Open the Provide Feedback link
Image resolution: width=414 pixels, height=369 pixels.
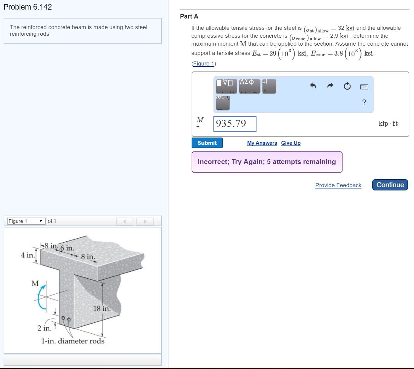pyautogui.click(x=338, y=185)
